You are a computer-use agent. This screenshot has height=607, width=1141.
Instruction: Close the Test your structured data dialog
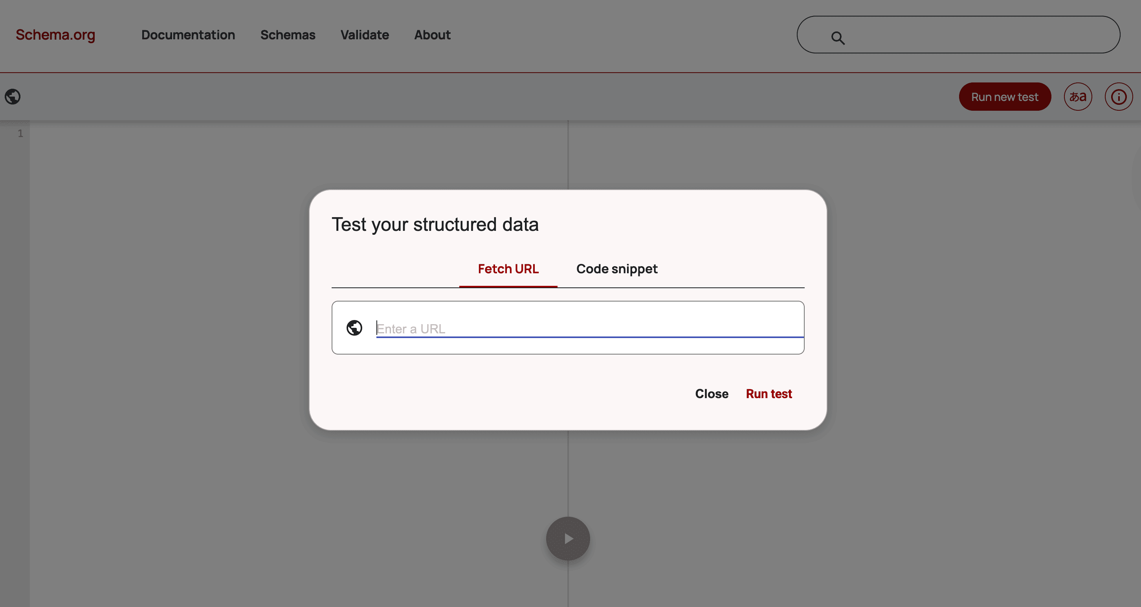click(711, 393)
